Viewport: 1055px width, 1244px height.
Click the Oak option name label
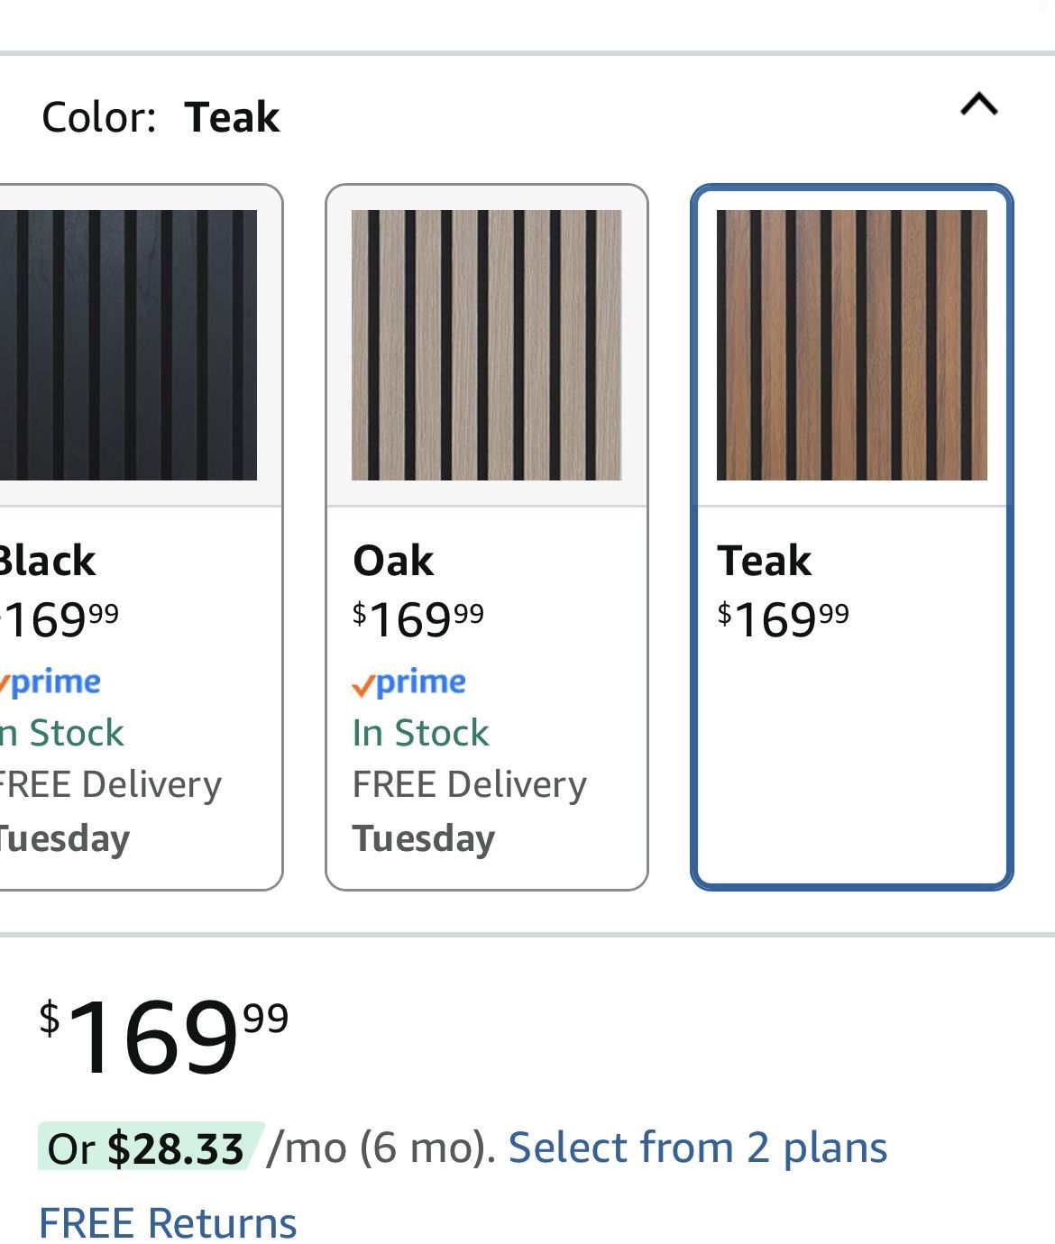[x=393, y=561]
